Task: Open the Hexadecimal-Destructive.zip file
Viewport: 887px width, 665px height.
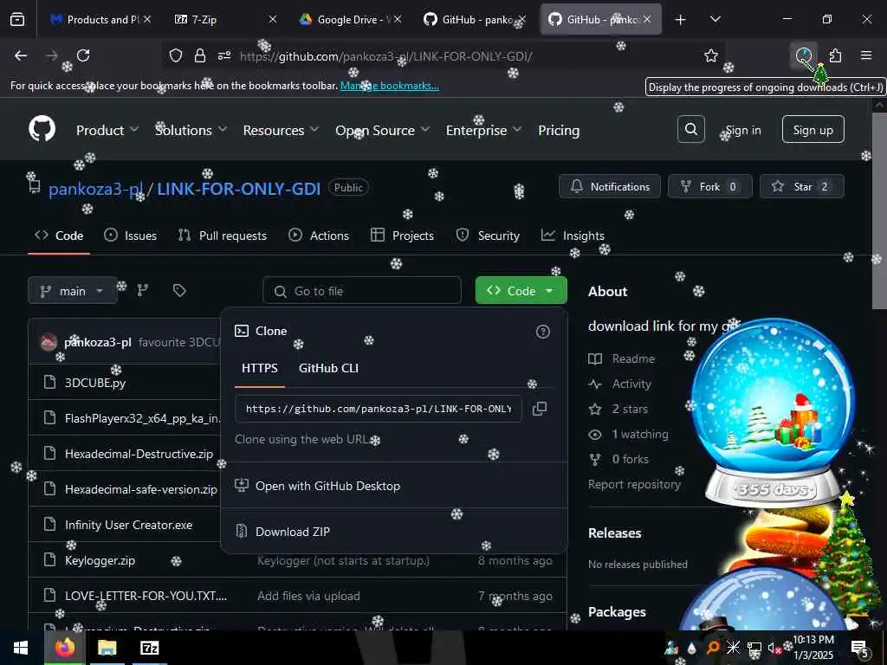Action: [139, 454]
